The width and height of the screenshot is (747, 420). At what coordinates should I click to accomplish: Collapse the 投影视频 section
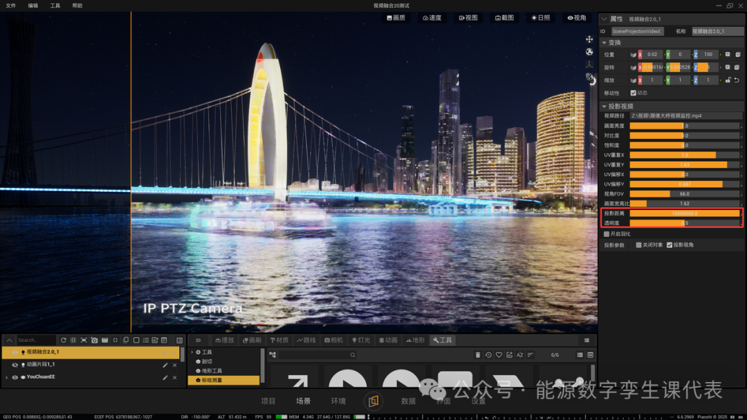click(604, 106)
